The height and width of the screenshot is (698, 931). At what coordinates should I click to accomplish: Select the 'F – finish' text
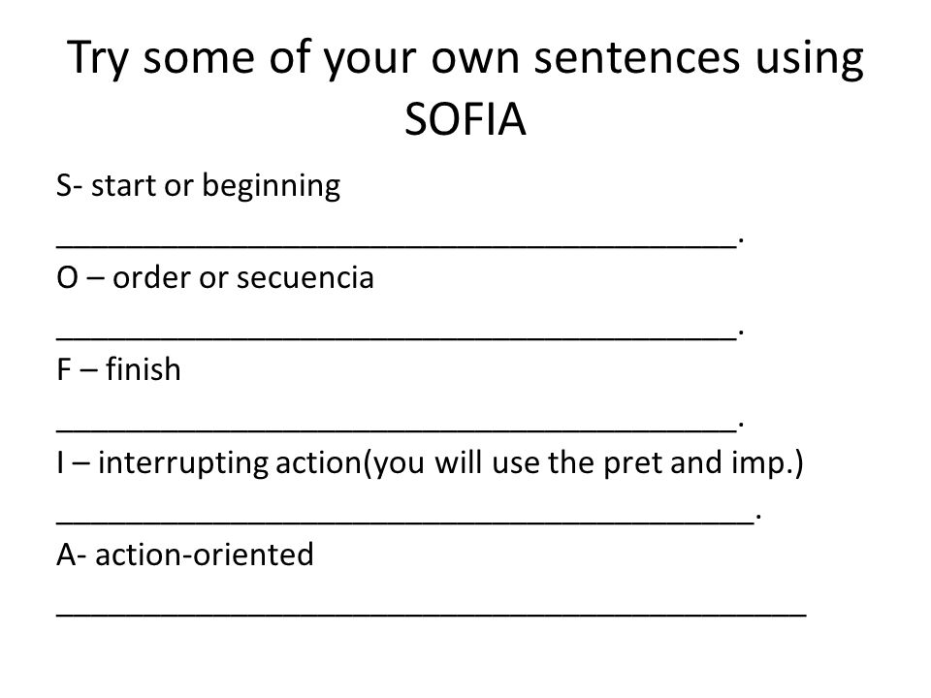(118, 369)
